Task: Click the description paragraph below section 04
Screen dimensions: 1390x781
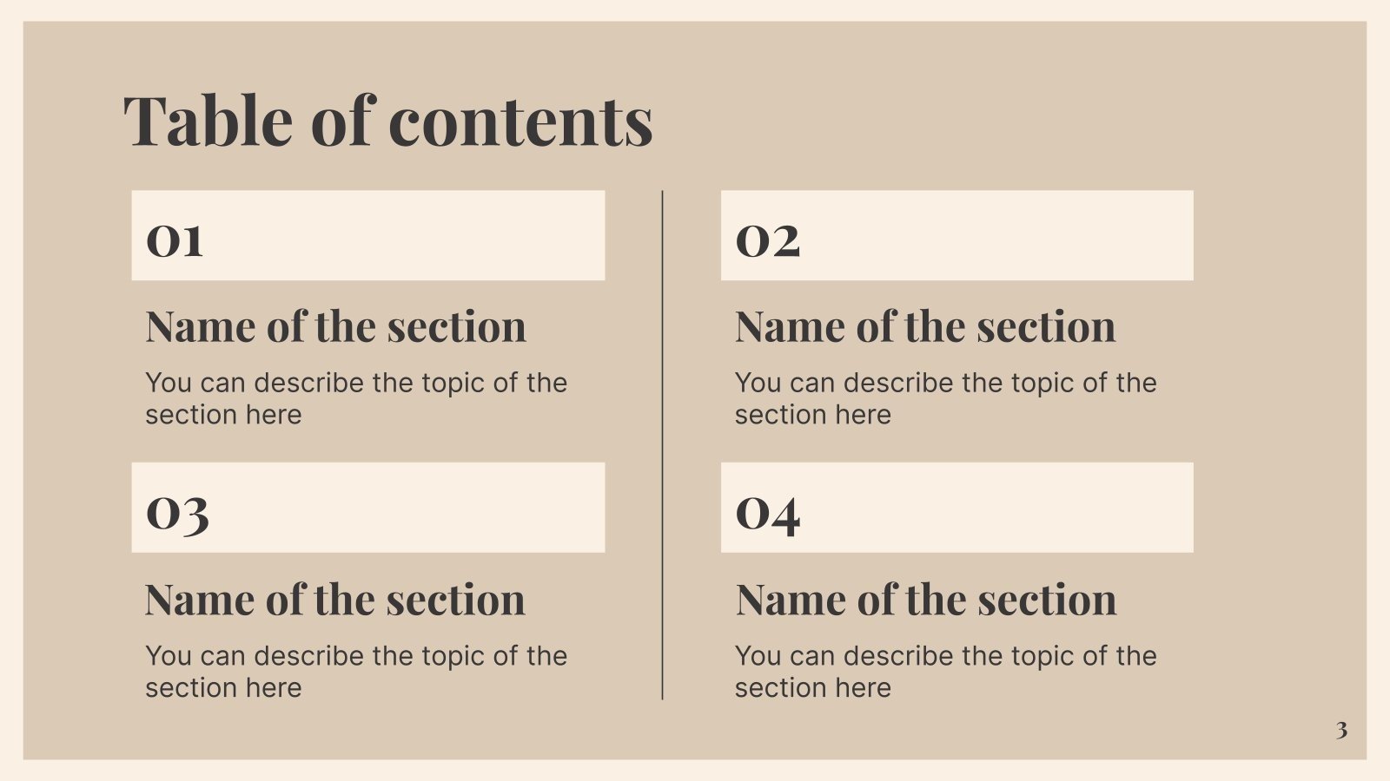Action: [x=945, y=672]
